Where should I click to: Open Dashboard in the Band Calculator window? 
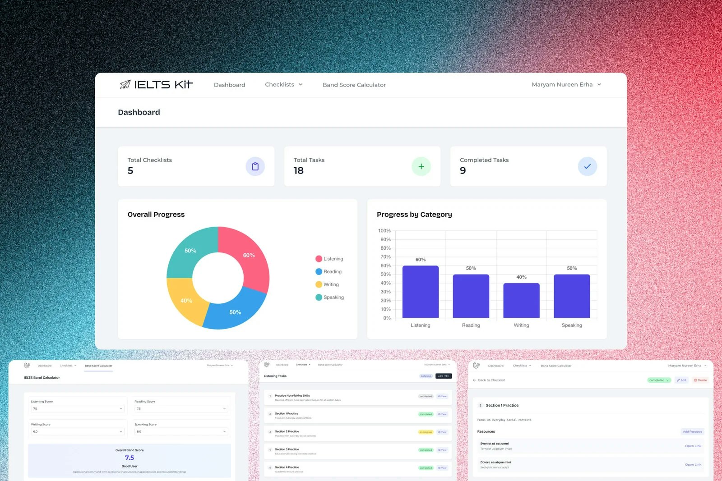click(x=45, y=366)
